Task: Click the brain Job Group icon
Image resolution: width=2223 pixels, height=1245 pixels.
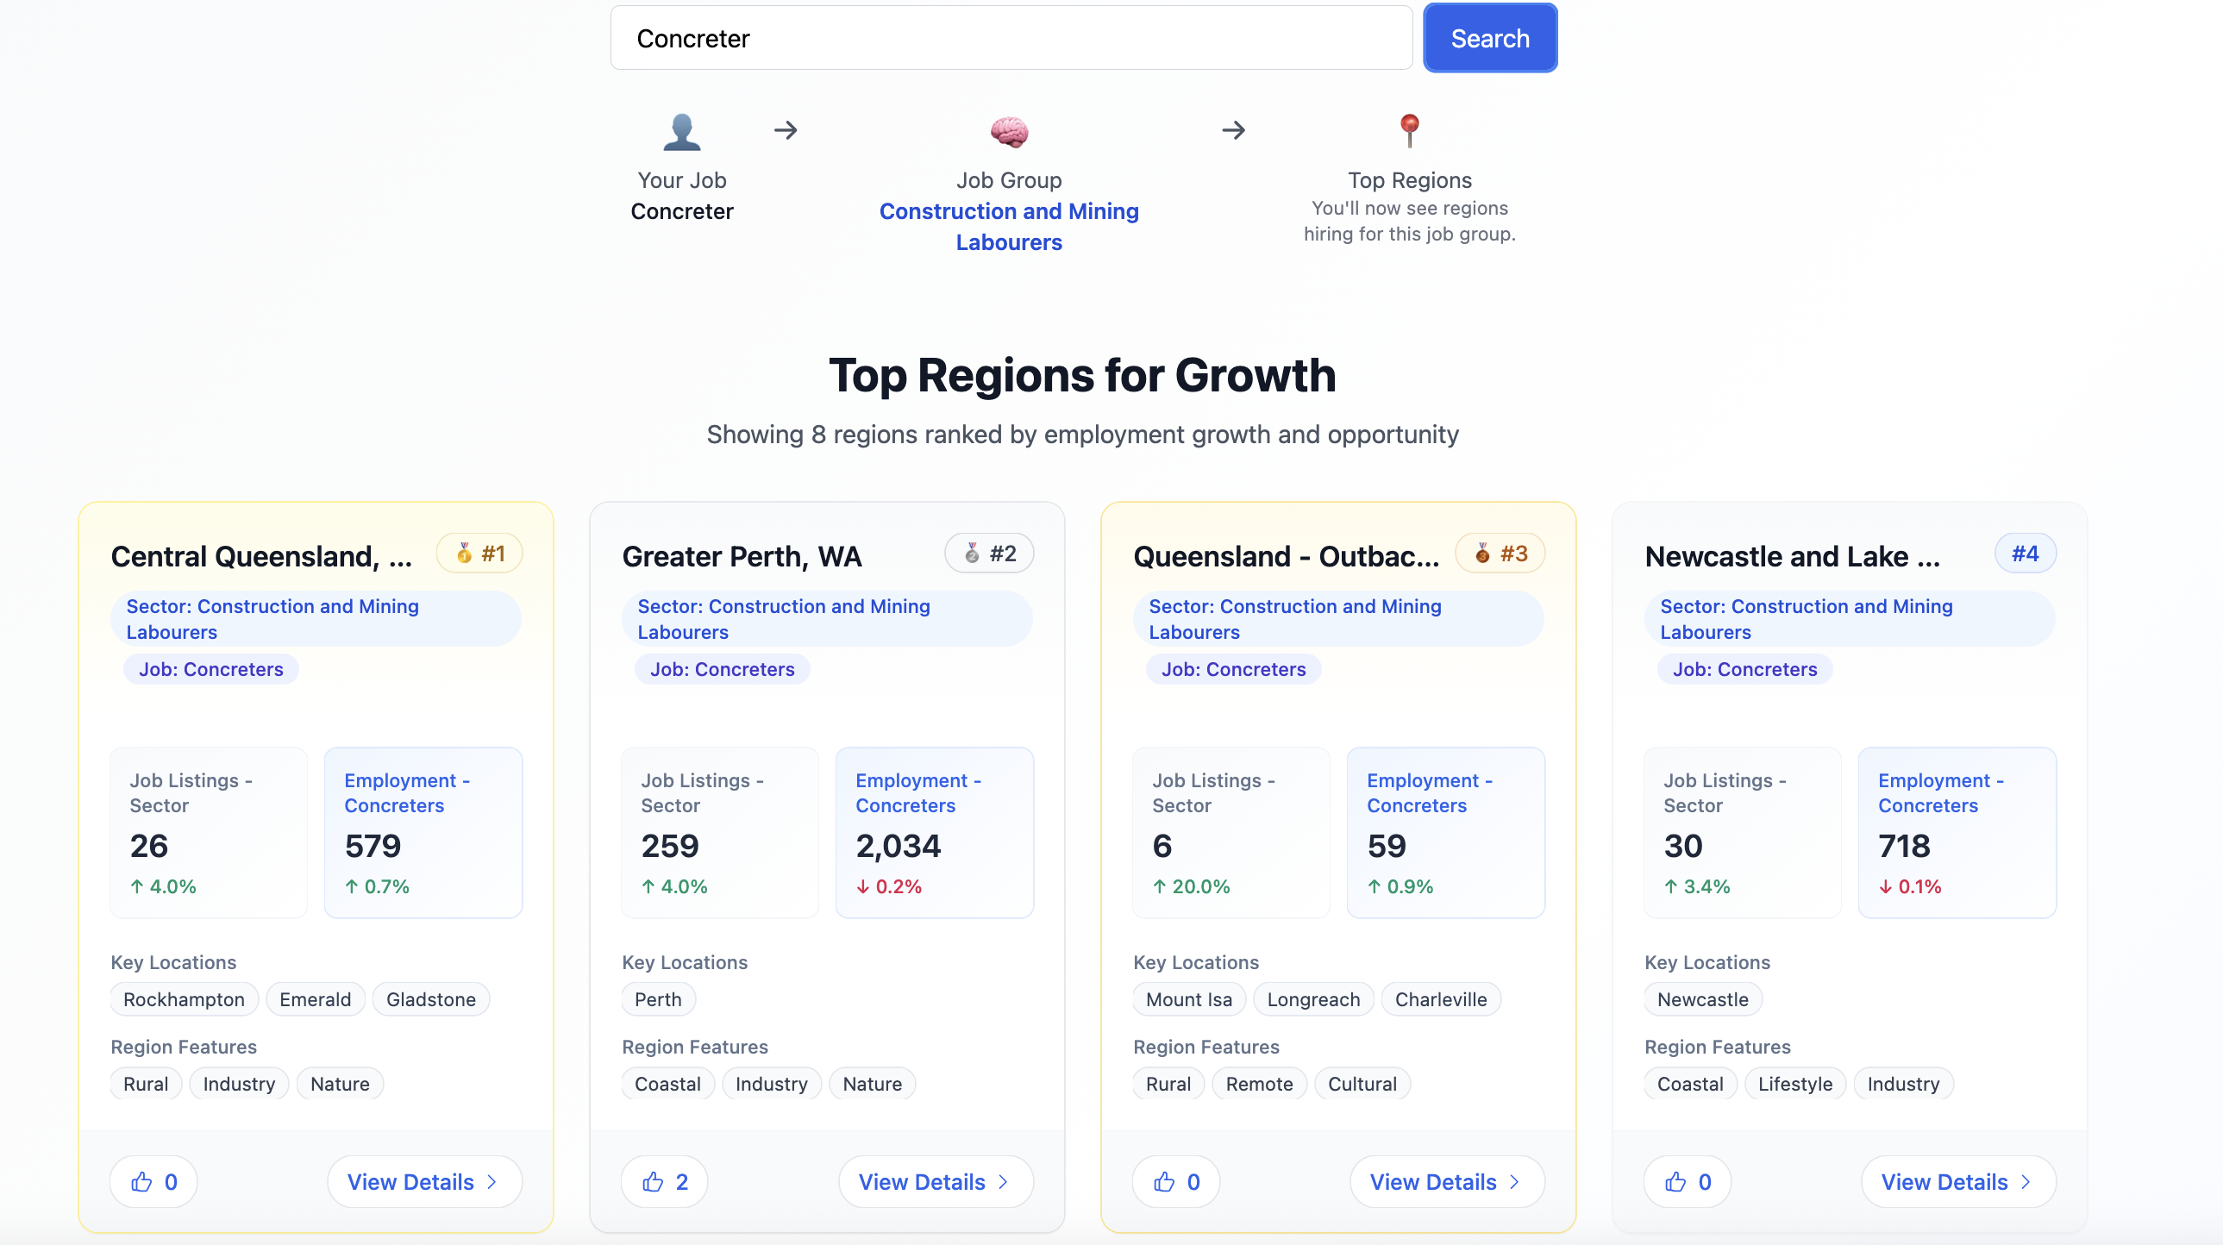Action: (1008, 132)
